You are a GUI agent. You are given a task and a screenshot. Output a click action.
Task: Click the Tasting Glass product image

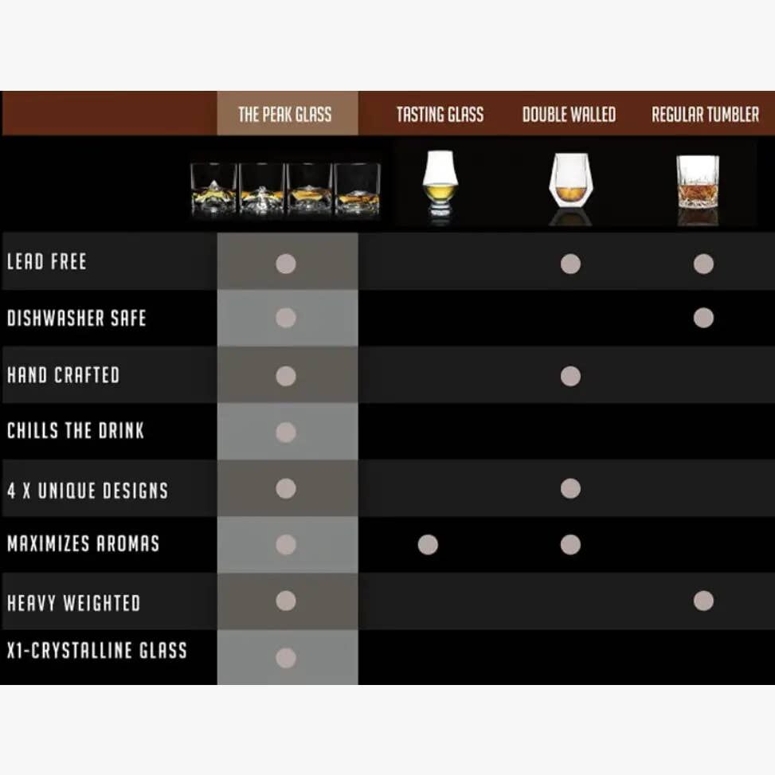click(440, 185)
